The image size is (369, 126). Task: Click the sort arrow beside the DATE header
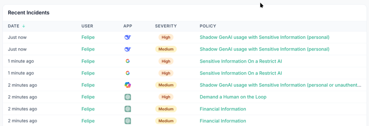[23, 26]
